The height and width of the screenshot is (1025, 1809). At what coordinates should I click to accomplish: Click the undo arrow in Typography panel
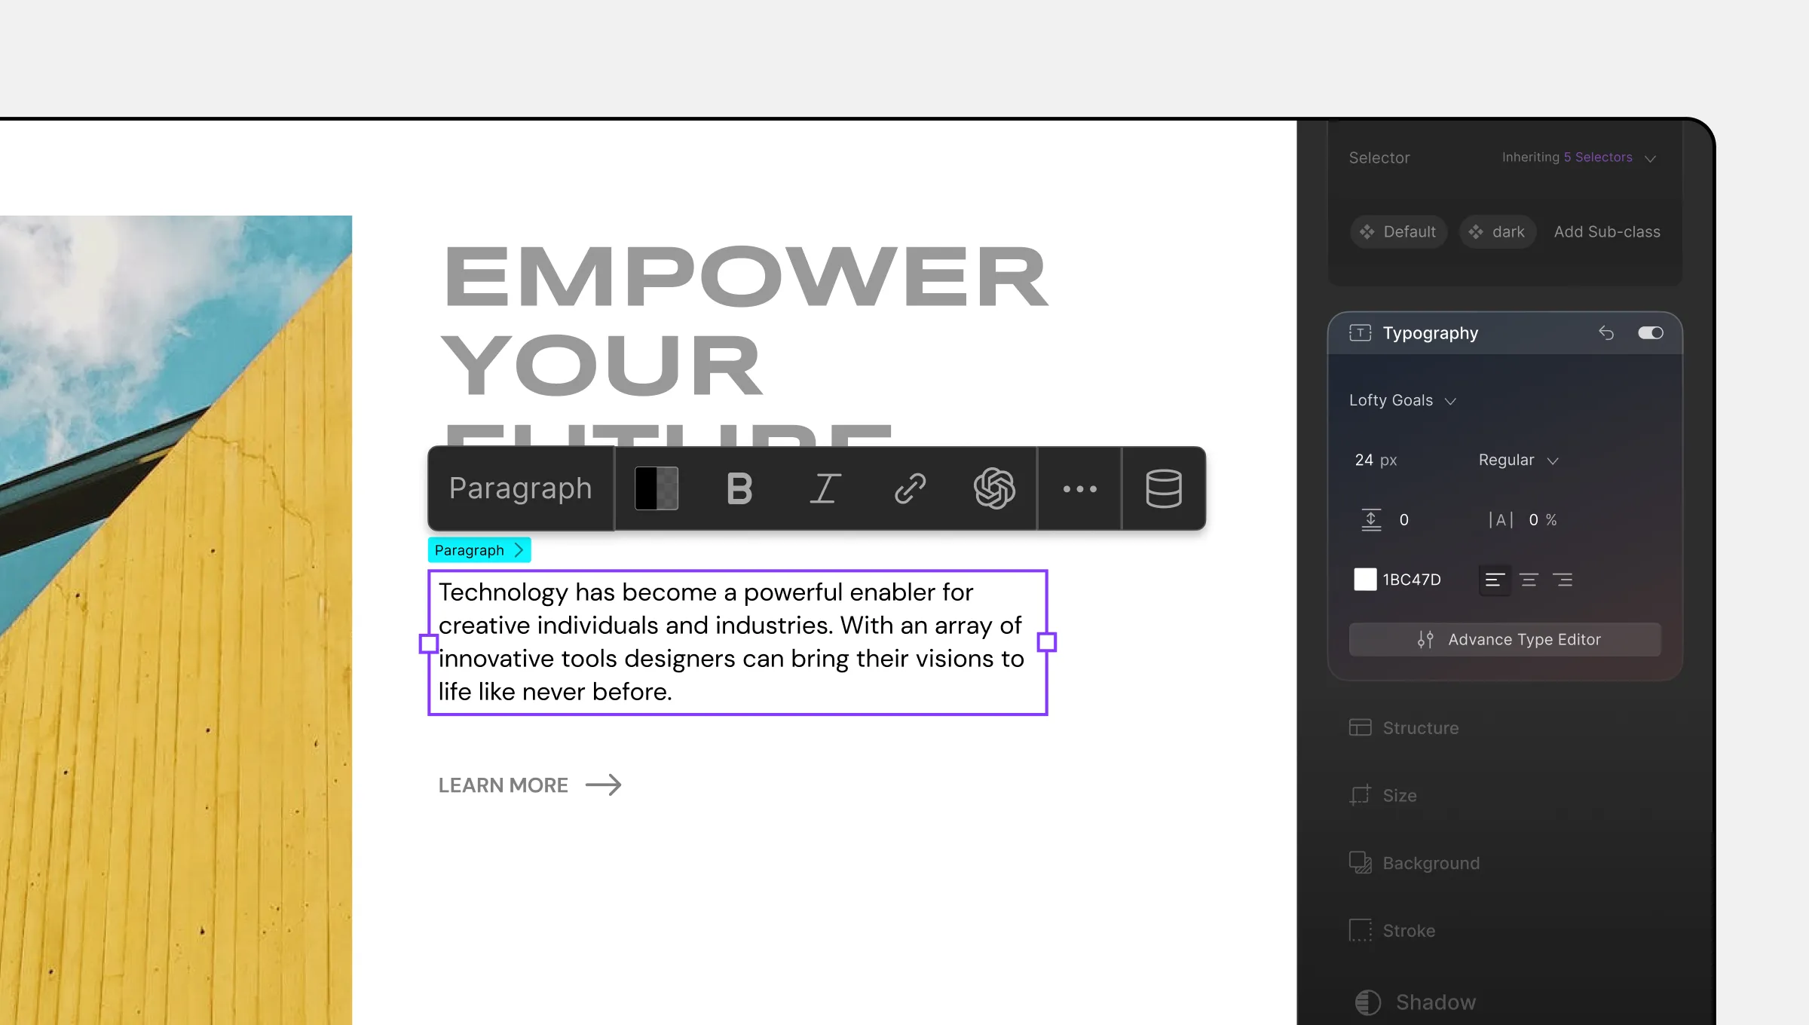[1606, 332]
